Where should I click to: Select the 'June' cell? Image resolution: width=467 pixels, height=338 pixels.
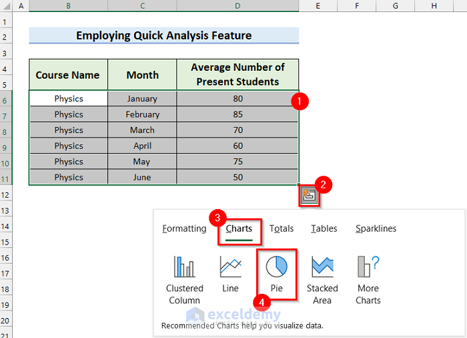[x=142, y=177]
